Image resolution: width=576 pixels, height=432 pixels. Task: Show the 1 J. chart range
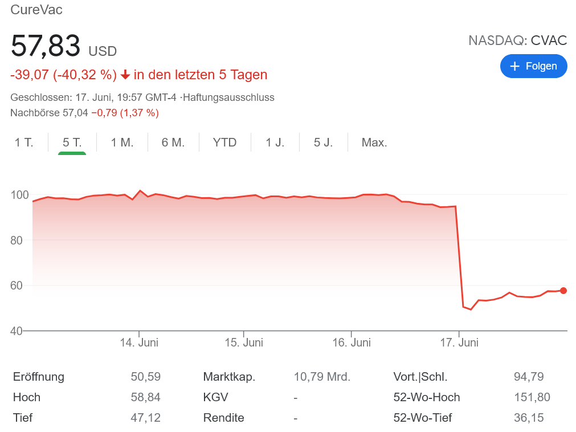click(275, 142)
